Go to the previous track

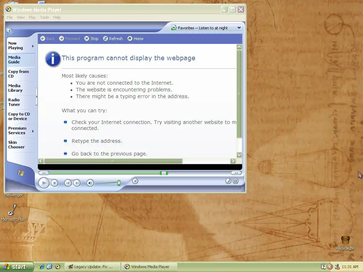[x=68, y=183]
